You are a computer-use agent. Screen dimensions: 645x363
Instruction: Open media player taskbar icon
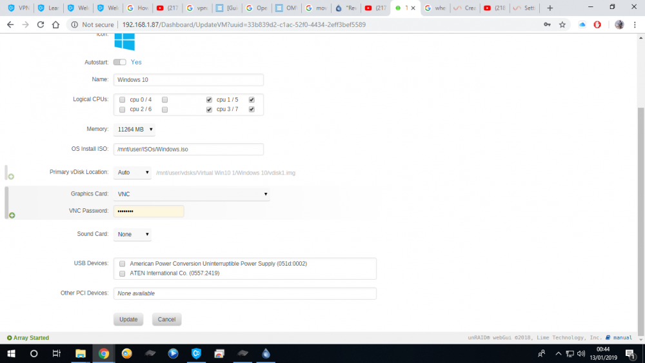click(173, 353)
